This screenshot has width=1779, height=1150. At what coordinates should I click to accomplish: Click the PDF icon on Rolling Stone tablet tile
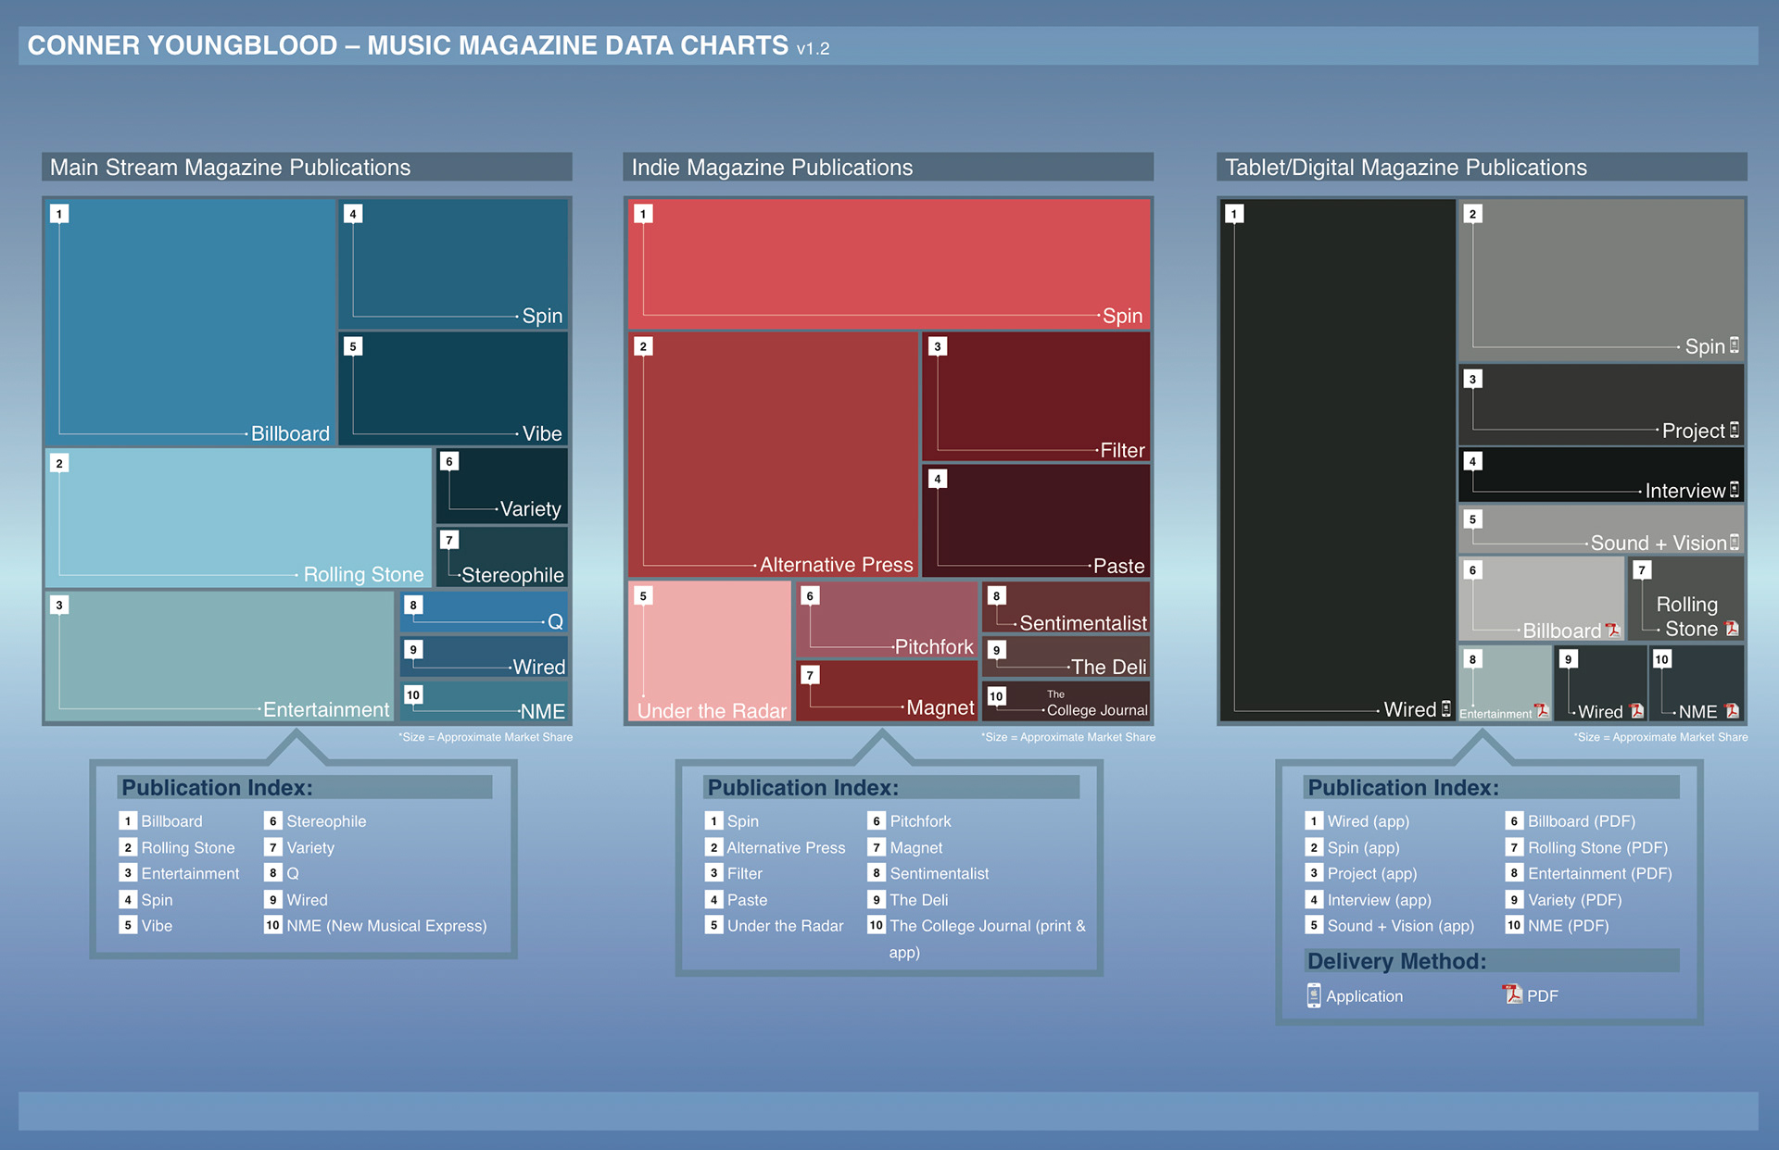[x=1732, y=628]
